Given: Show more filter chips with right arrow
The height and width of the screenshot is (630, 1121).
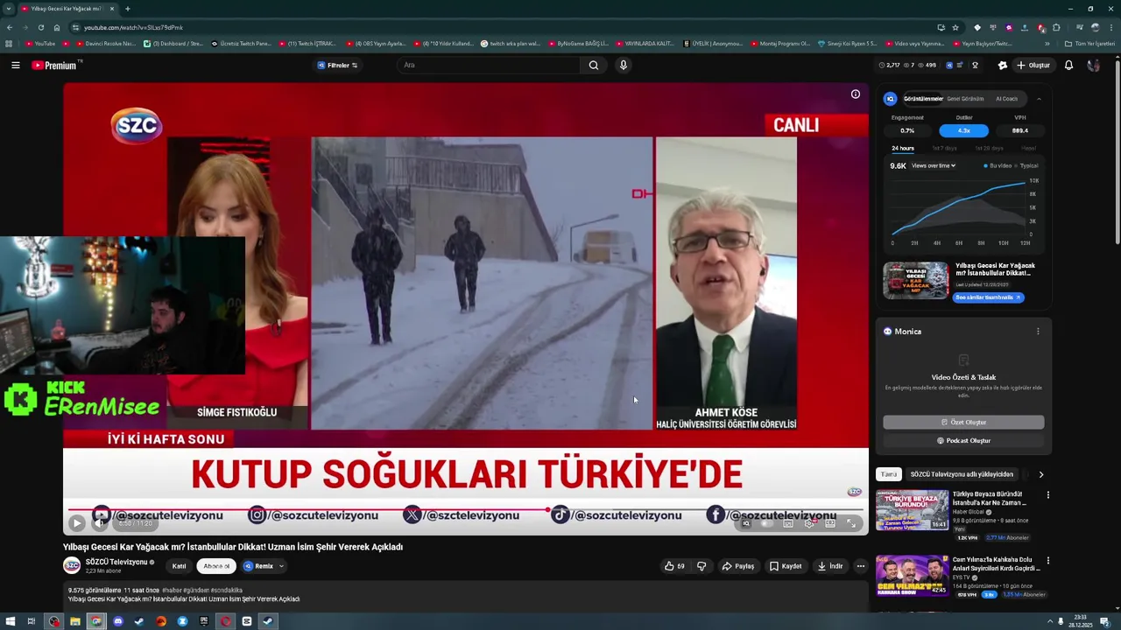Looking at the screenshot, I should pyautogui.click(x=1040, y=474).
